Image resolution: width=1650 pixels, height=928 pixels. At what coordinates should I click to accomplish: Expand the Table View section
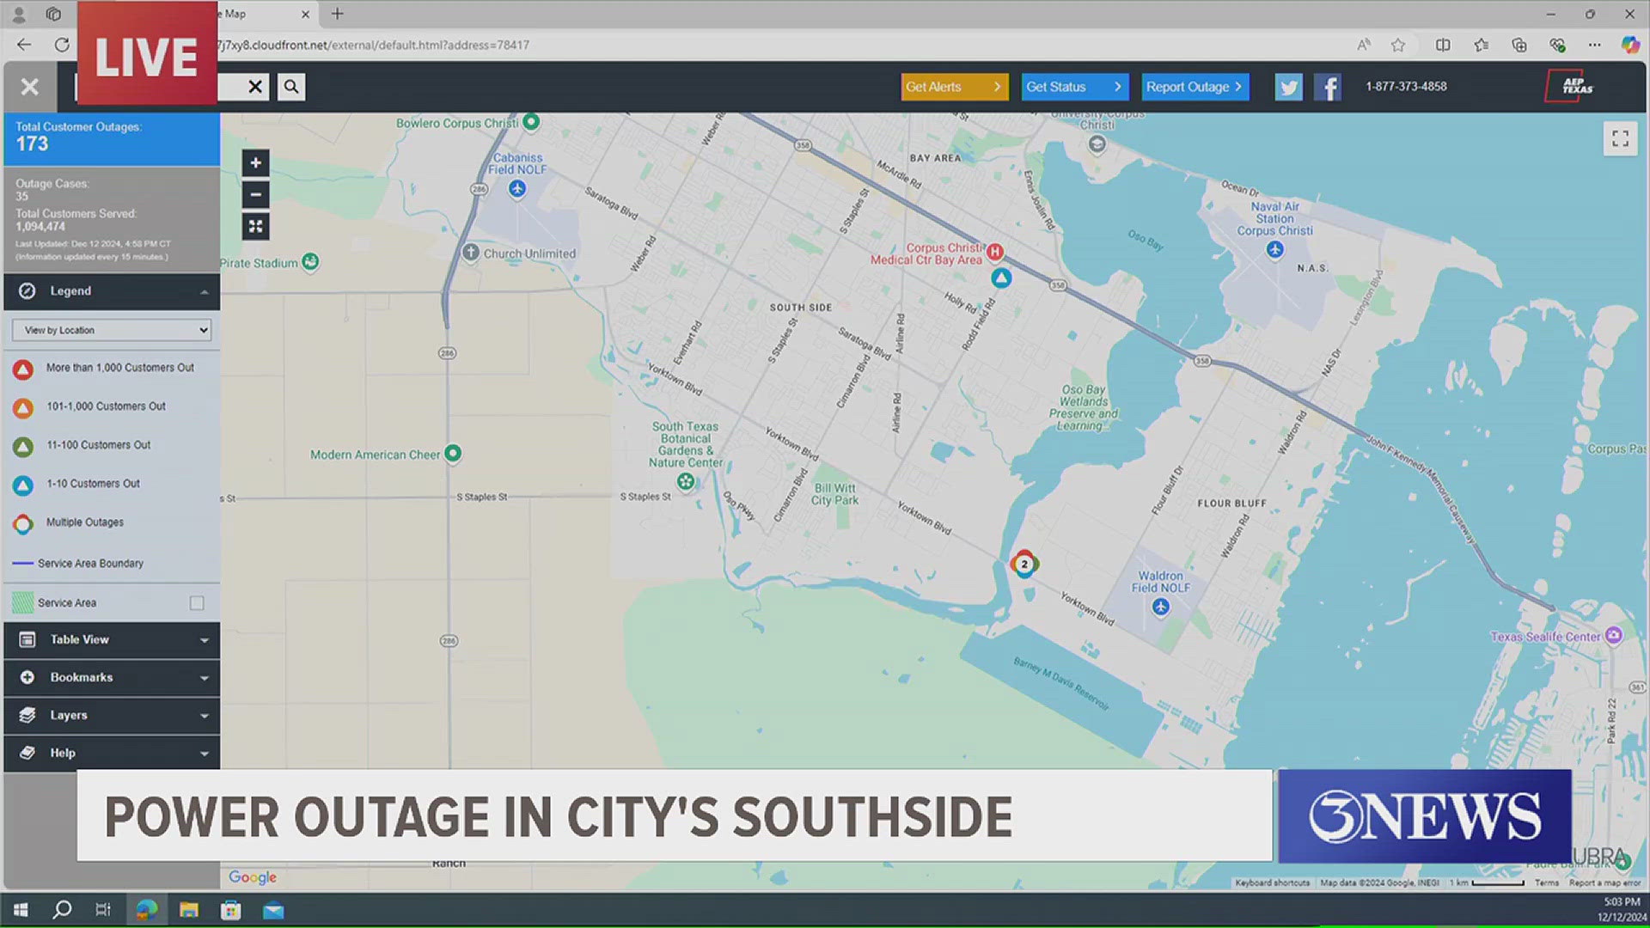112,639
